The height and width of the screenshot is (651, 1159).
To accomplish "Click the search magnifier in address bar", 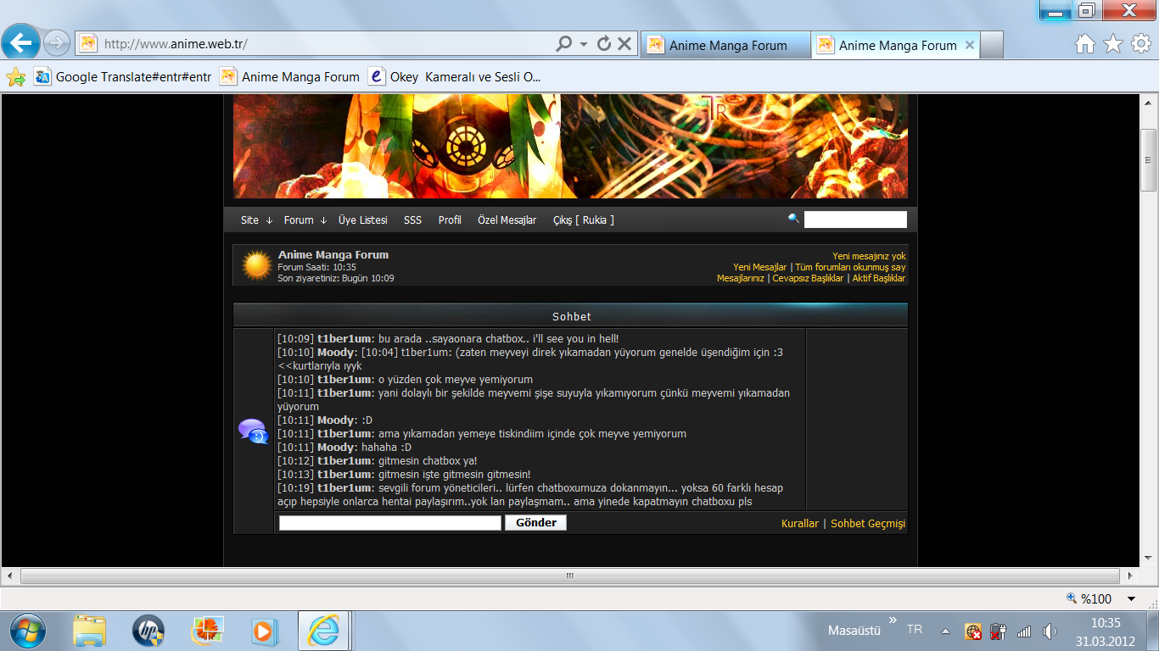I will tap(563, 43).
